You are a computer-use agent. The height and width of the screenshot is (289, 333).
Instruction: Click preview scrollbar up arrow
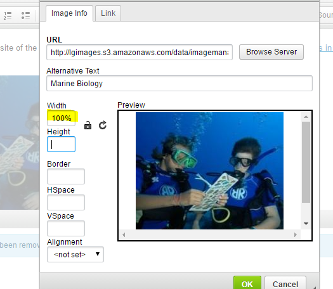(x=306, y=117)
